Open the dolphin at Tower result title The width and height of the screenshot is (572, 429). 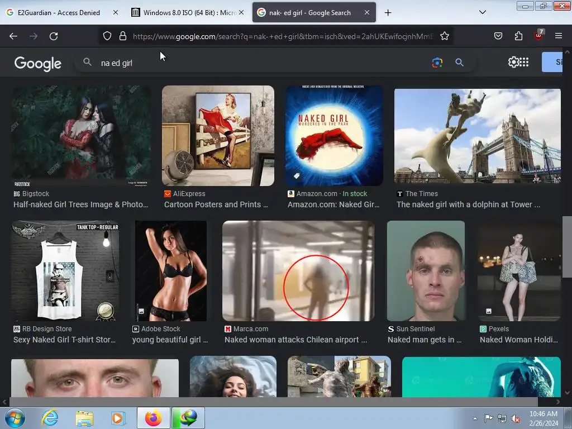[x=469, y=204]
